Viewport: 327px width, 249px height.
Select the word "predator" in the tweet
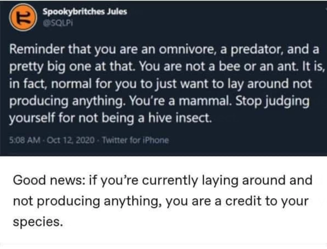click(230, 50)
